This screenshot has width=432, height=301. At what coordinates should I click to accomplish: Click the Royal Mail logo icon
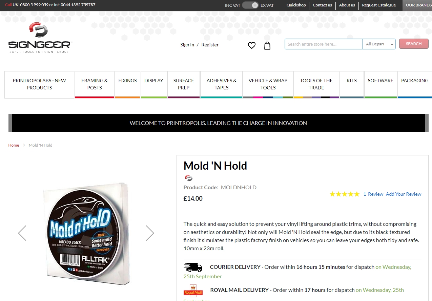click(193, 291)
